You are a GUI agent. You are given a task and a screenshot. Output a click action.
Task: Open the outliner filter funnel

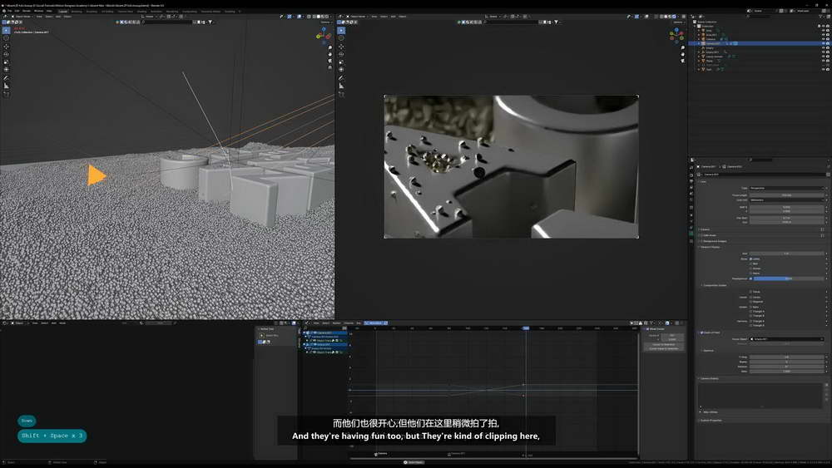[x=820, y=17]
